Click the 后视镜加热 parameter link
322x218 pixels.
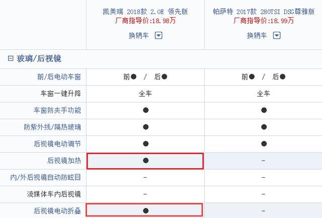[64, 161]
